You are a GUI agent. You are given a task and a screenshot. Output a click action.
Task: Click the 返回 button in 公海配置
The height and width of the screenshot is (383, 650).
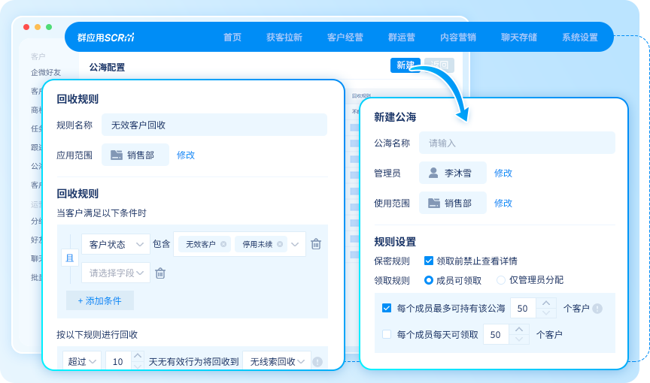tap(439, 65)
